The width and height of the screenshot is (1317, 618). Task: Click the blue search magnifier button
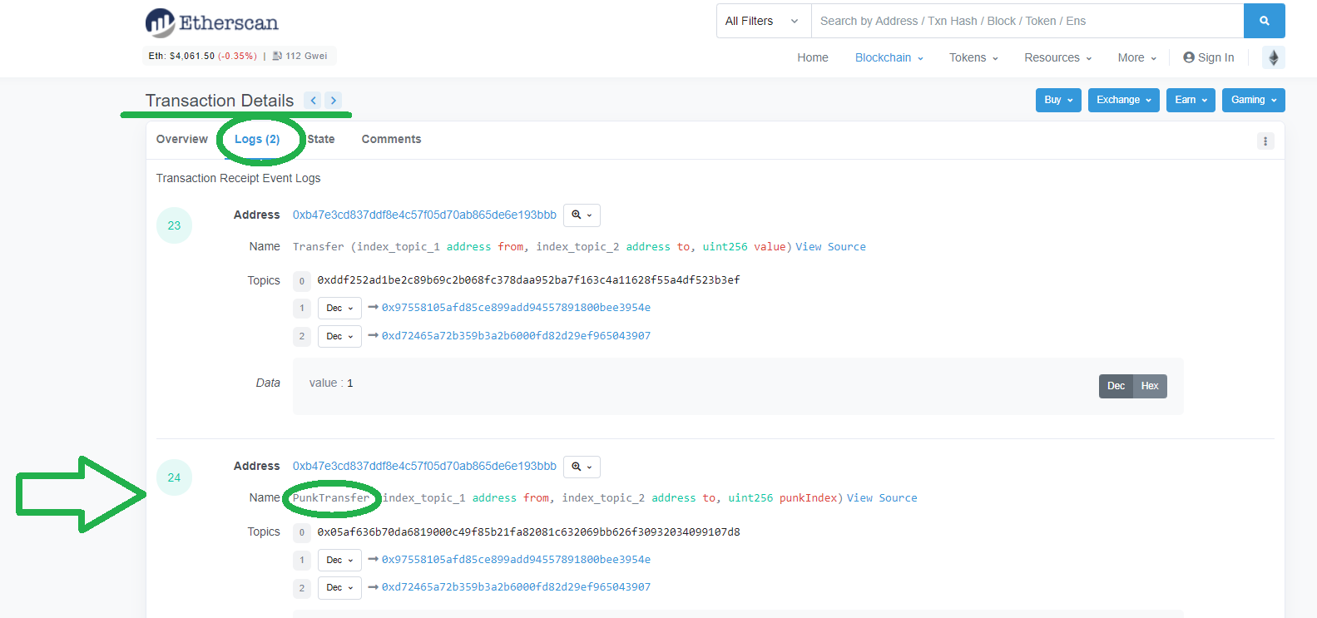coord(1264,21)
